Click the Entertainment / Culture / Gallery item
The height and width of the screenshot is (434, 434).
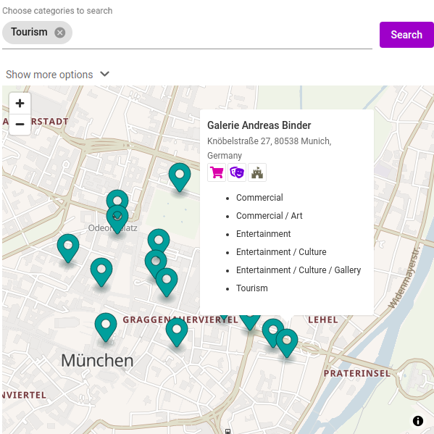[299, 270]
